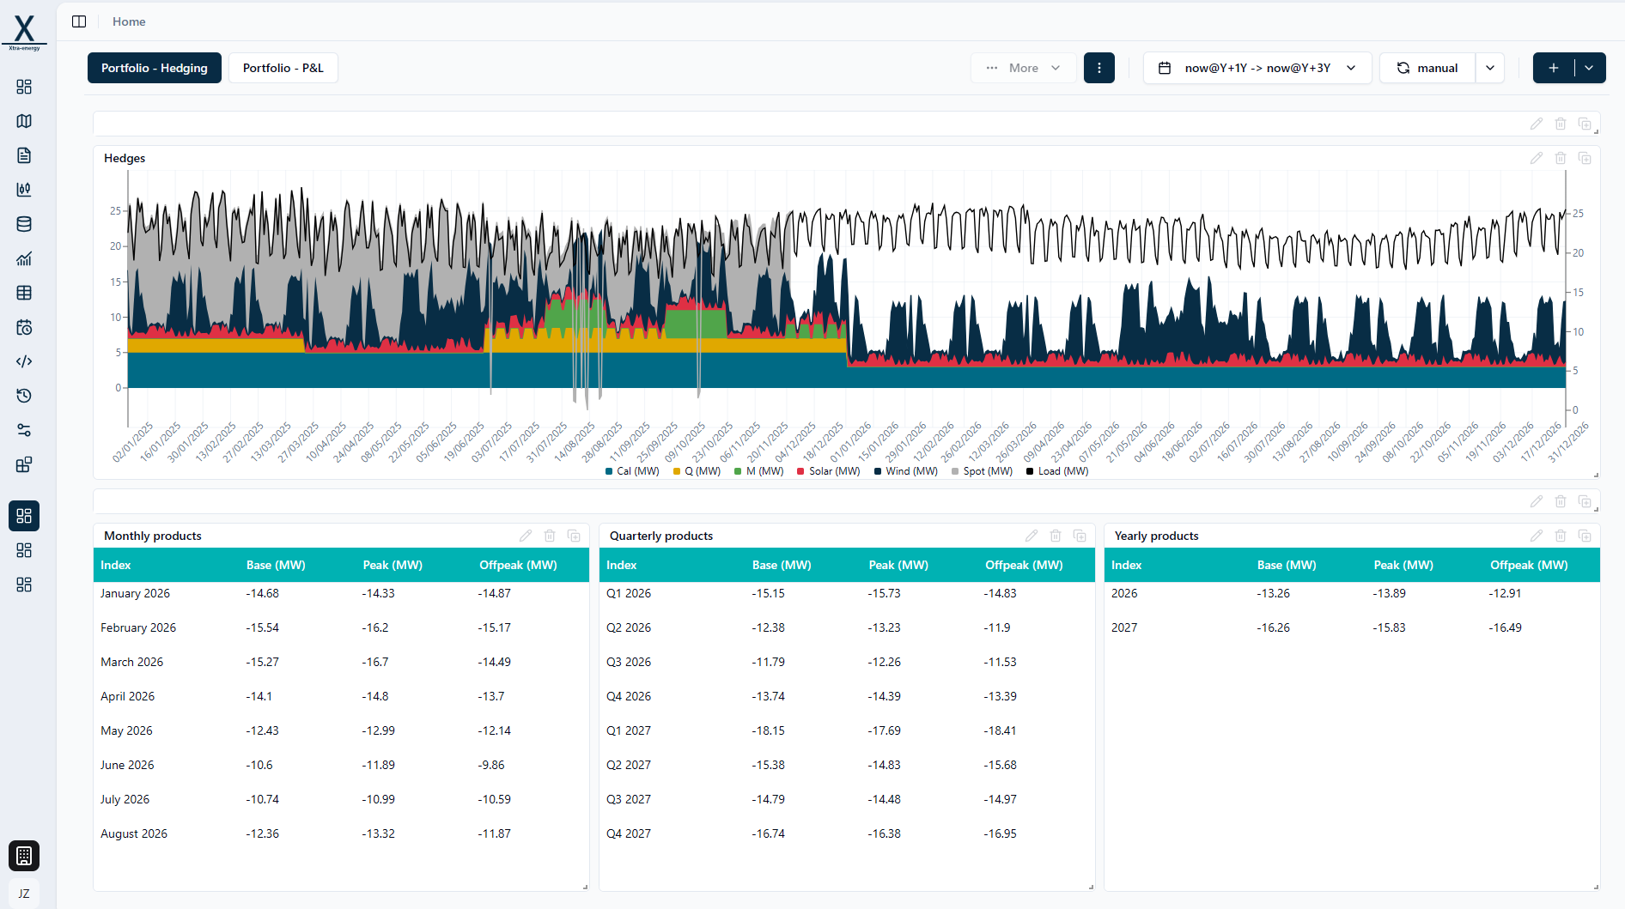Open the calculator icon at sidebar bottom
This screenshot has width=1625, height=909.
coord(24,856)
